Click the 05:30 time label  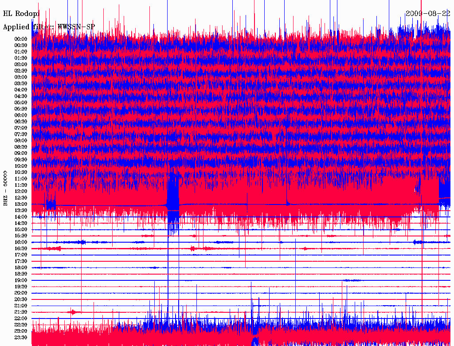(x=20, y=109)
